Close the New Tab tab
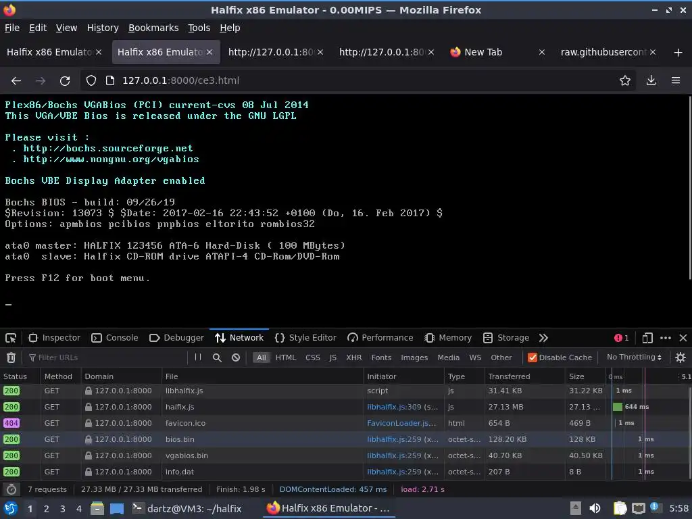The width and height of the screenshot is (692, 519). pyautogui.click(x=541, y=53)
